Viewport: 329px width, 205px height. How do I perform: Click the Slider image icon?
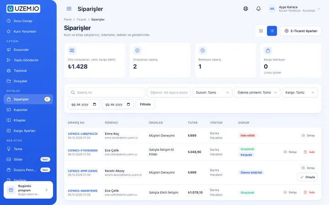9,159
